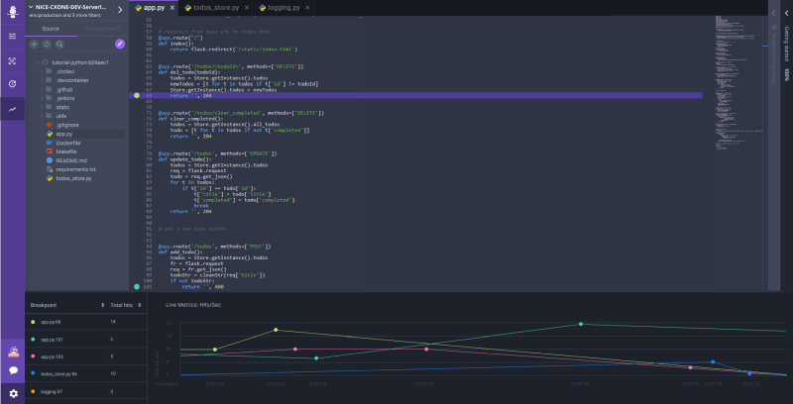
Task: Open the hamburger list view in the sidebar
Action: 12,37
